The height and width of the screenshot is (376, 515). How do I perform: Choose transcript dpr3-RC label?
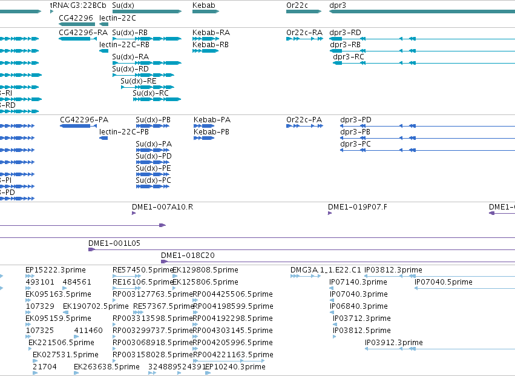coord(349,57)
